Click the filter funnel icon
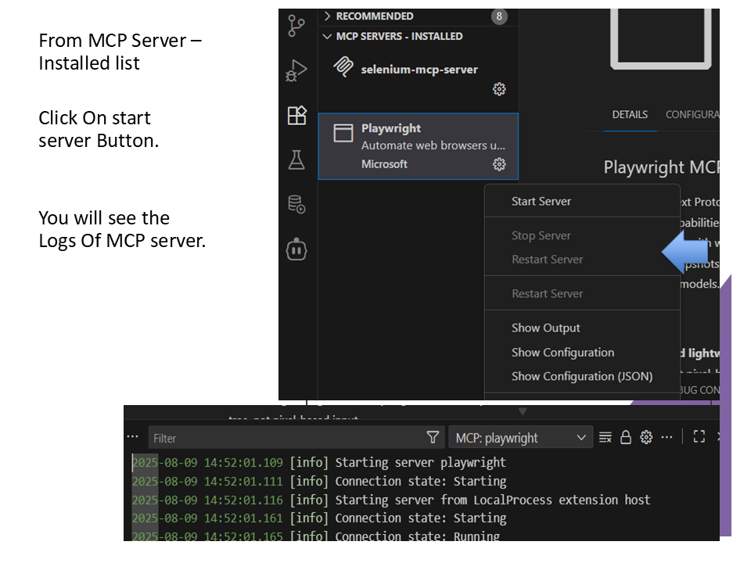This screenshot has height=563, width=751. (433, 437)
